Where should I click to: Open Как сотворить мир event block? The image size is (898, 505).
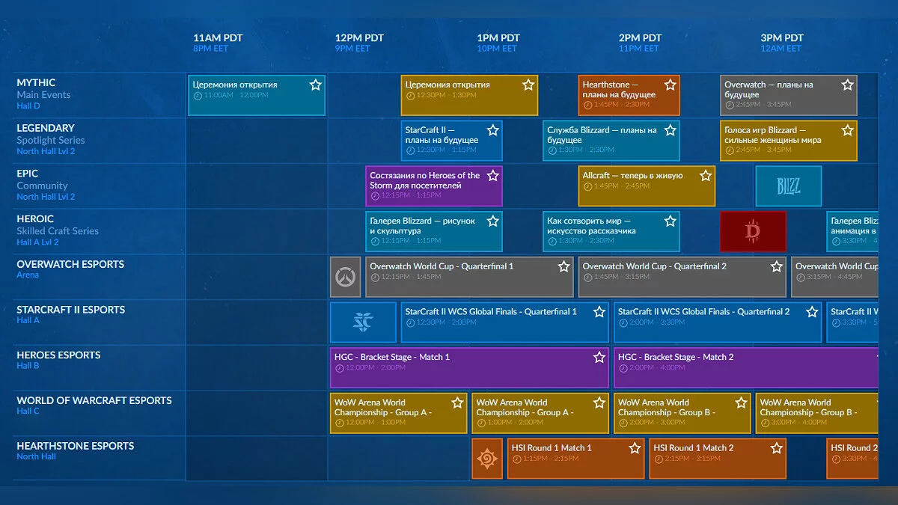pos(611,232)
